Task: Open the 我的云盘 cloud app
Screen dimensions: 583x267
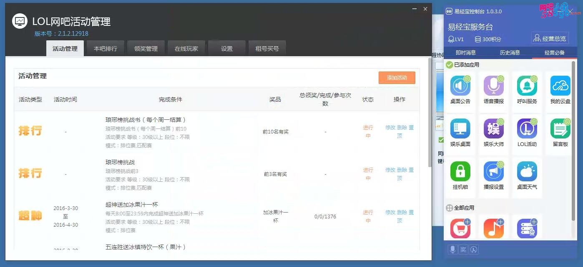Action: click(560, 86)
